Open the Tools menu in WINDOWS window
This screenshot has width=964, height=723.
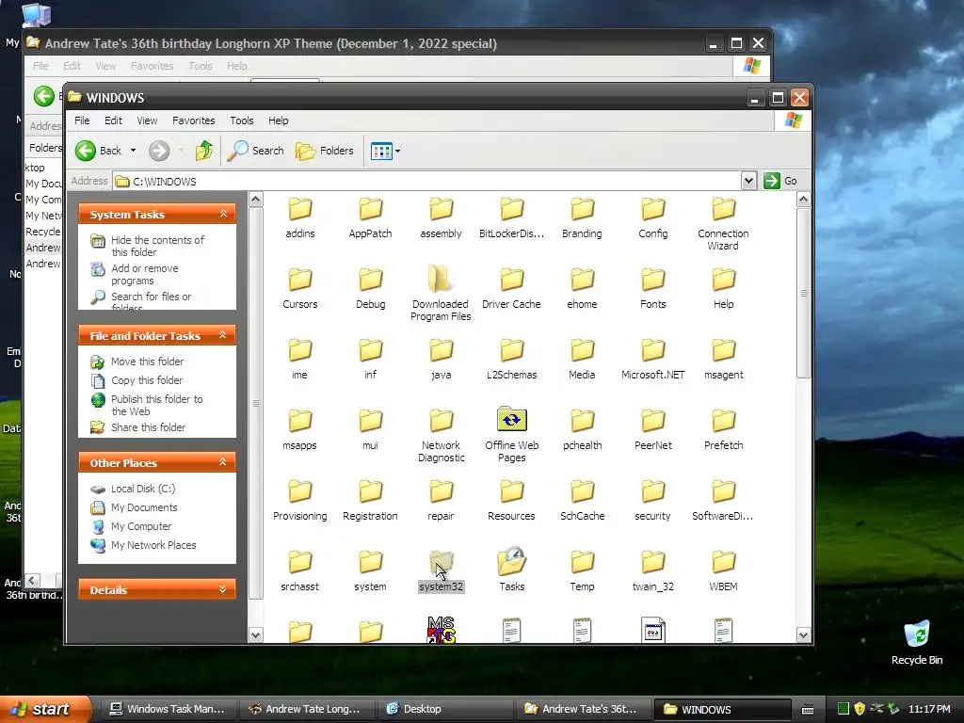pos(242,120)
